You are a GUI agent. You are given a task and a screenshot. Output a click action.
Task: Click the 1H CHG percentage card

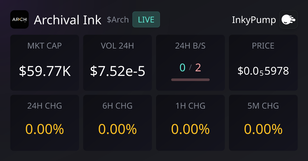click(190, 123)
